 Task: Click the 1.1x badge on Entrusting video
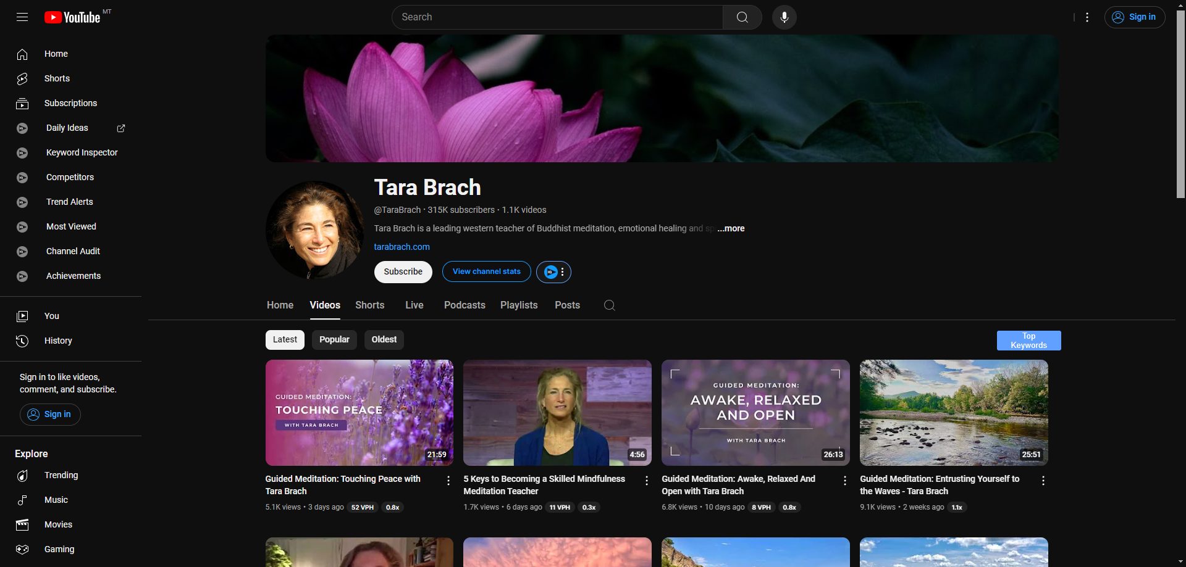pos(957,508)
